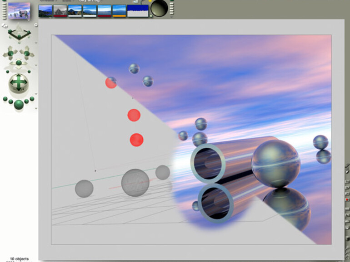
Task: Click the outermost right clear-and-render ball
Action: (32, 99)
